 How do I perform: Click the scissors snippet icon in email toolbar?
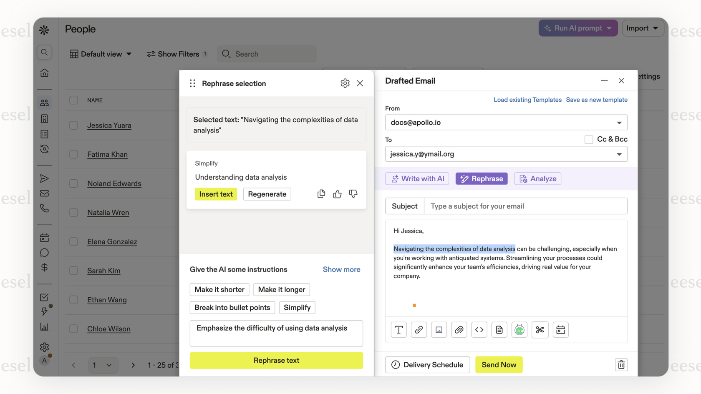point(540,329)
